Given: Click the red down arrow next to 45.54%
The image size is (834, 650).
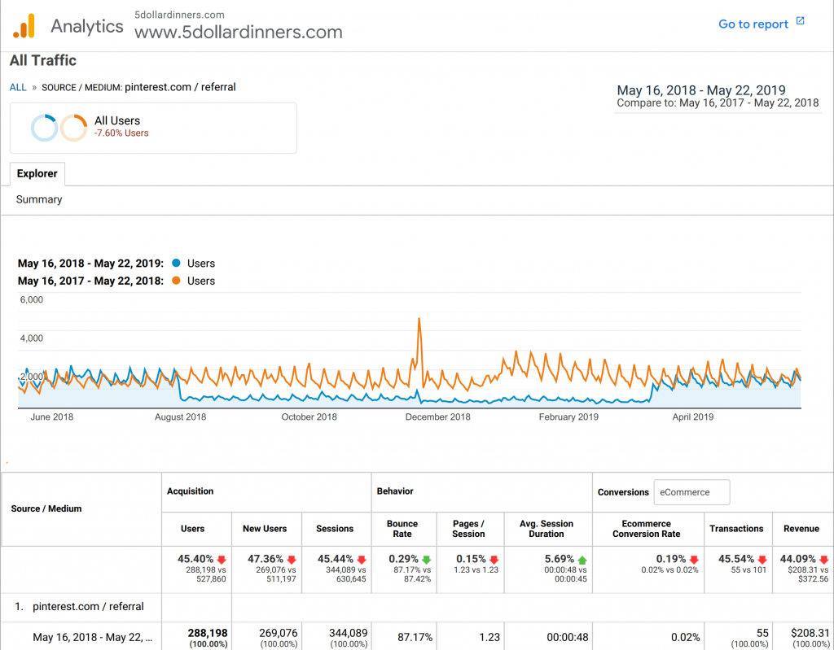Looking at the screenshot, I should 762,560.
